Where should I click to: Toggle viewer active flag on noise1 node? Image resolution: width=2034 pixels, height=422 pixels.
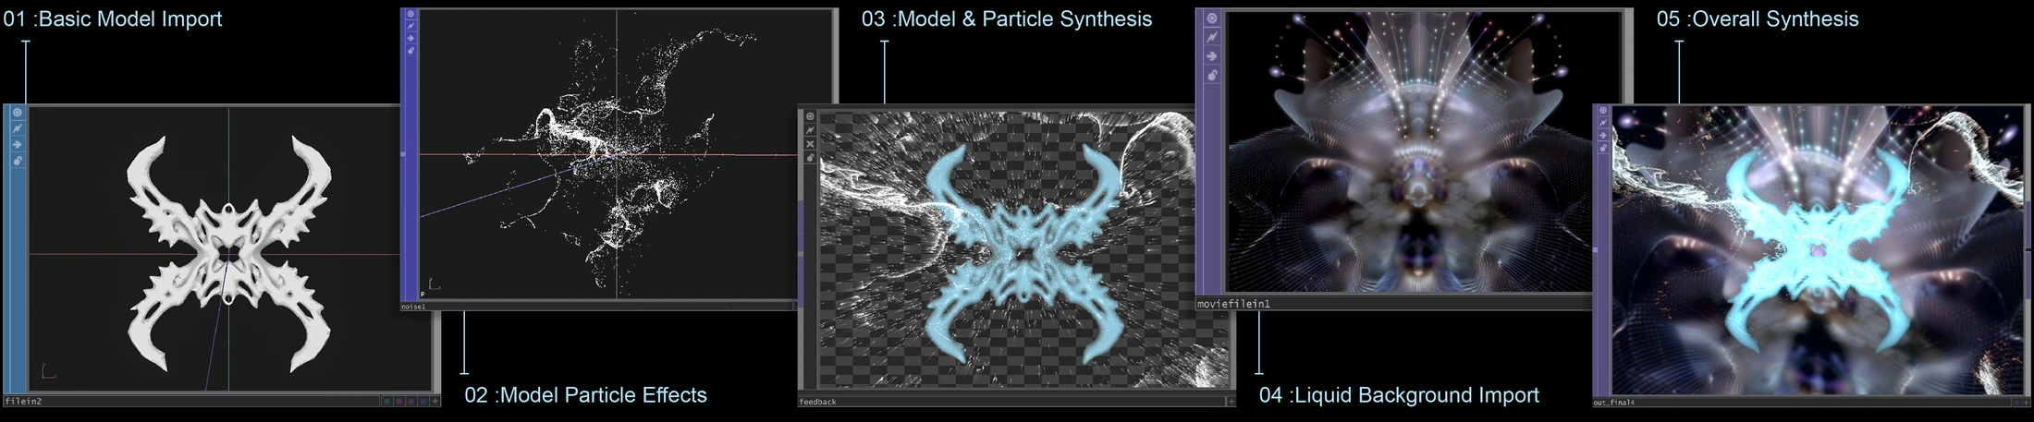pyautogui.click(x=411, y=15)
